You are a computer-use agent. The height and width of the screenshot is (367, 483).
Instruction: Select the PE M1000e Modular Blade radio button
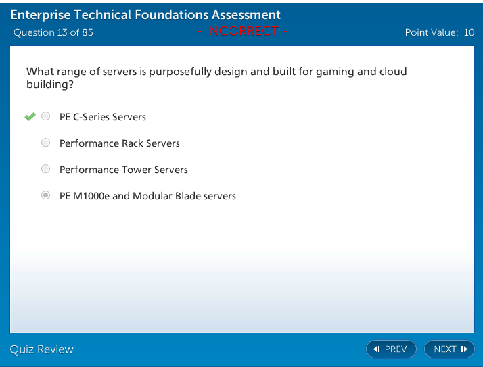pos(46,195)
